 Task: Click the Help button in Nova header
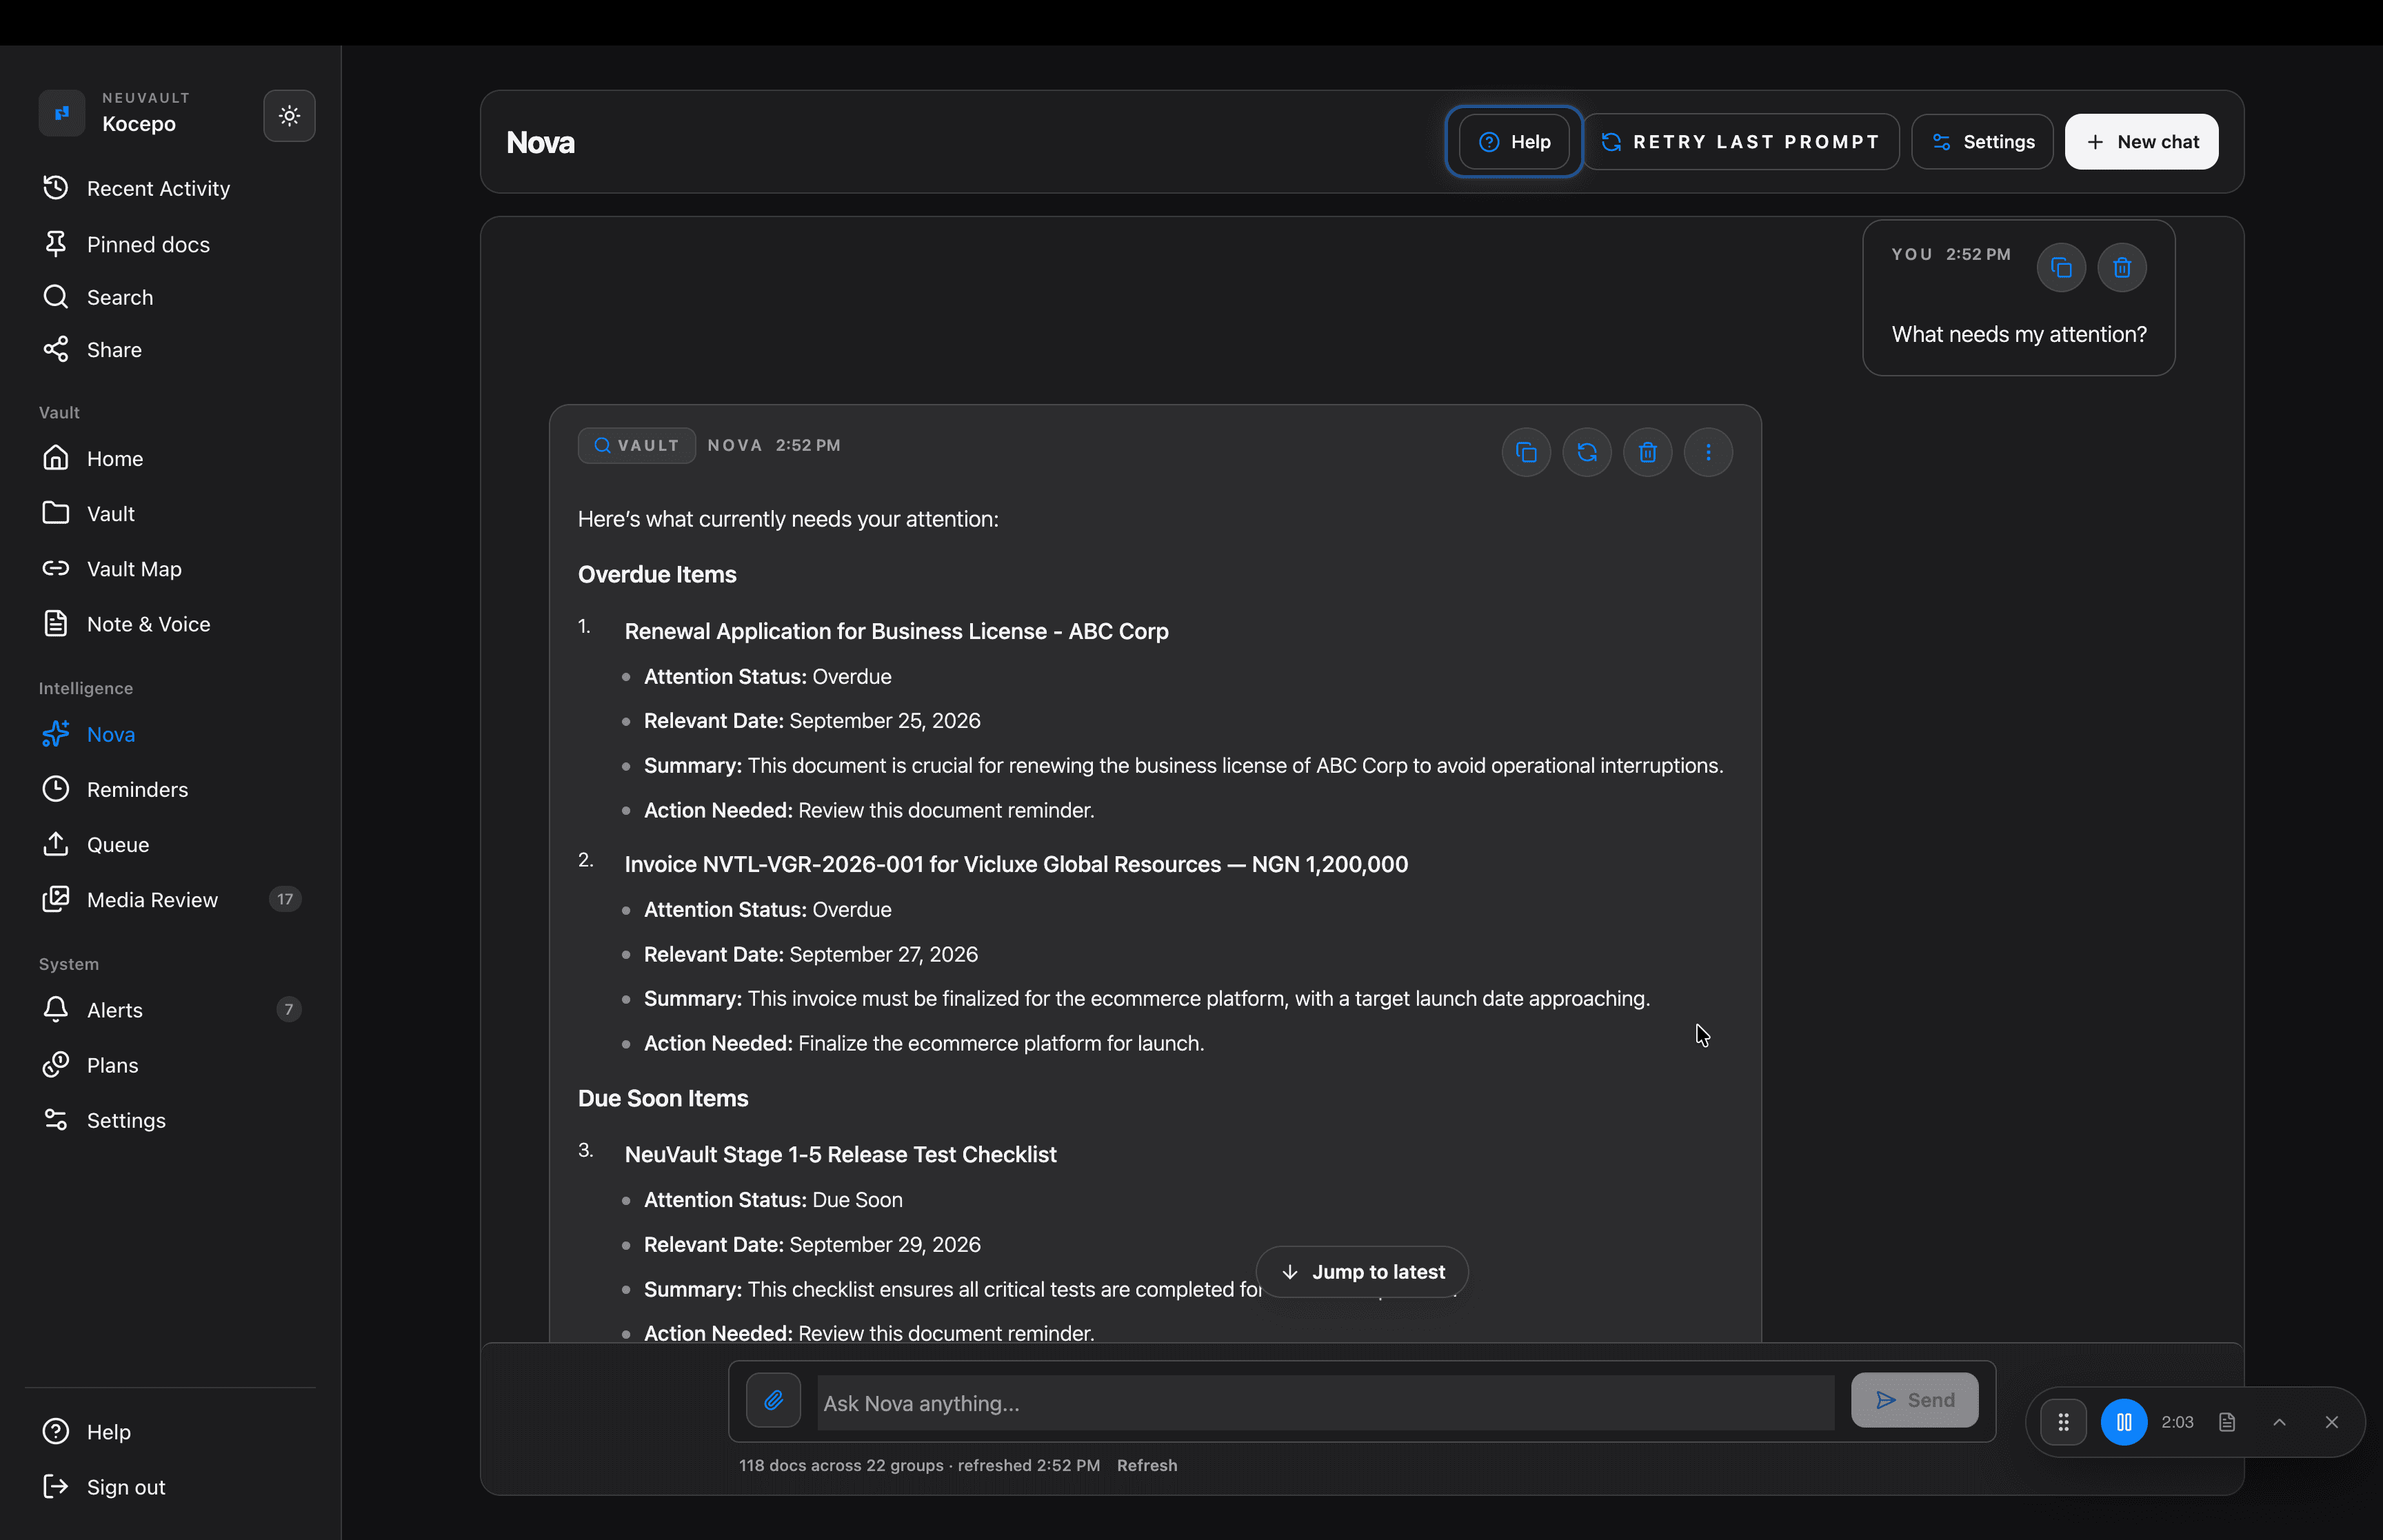pyautogui.click(x=1514, y=142)
